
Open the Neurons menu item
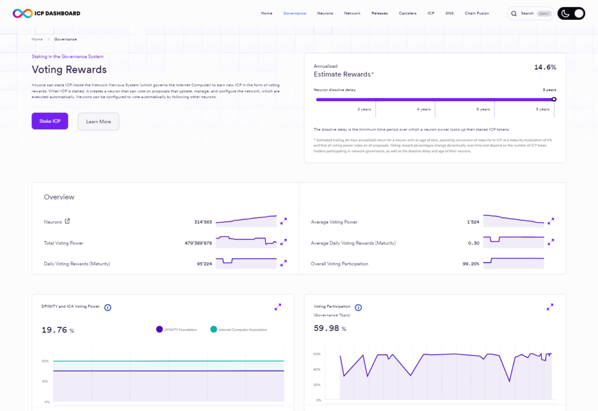[x=325, y=13]
